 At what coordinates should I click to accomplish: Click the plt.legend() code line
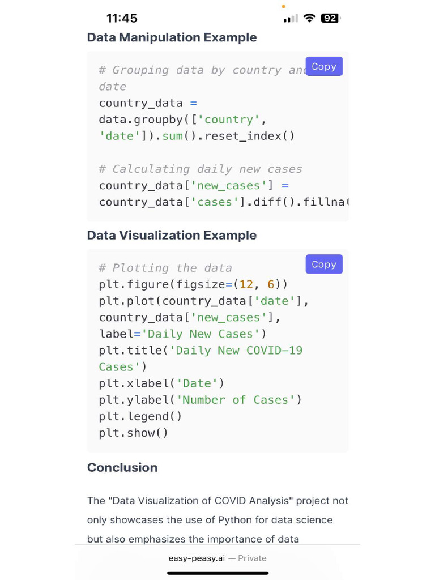(140, 416)
